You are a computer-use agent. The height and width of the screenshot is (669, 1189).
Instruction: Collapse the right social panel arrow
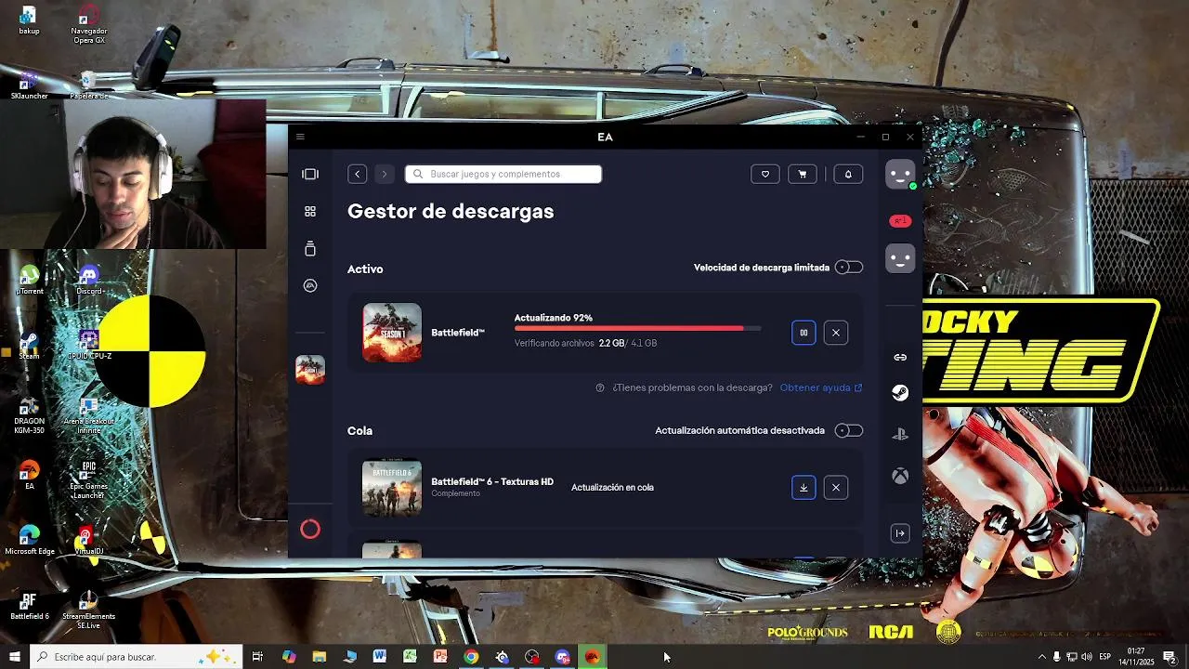click(900, 533)
